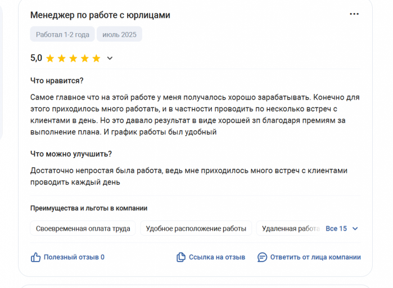Click the fifth rating star
This screenshot has width=393, height=288.
click(96, 58)
